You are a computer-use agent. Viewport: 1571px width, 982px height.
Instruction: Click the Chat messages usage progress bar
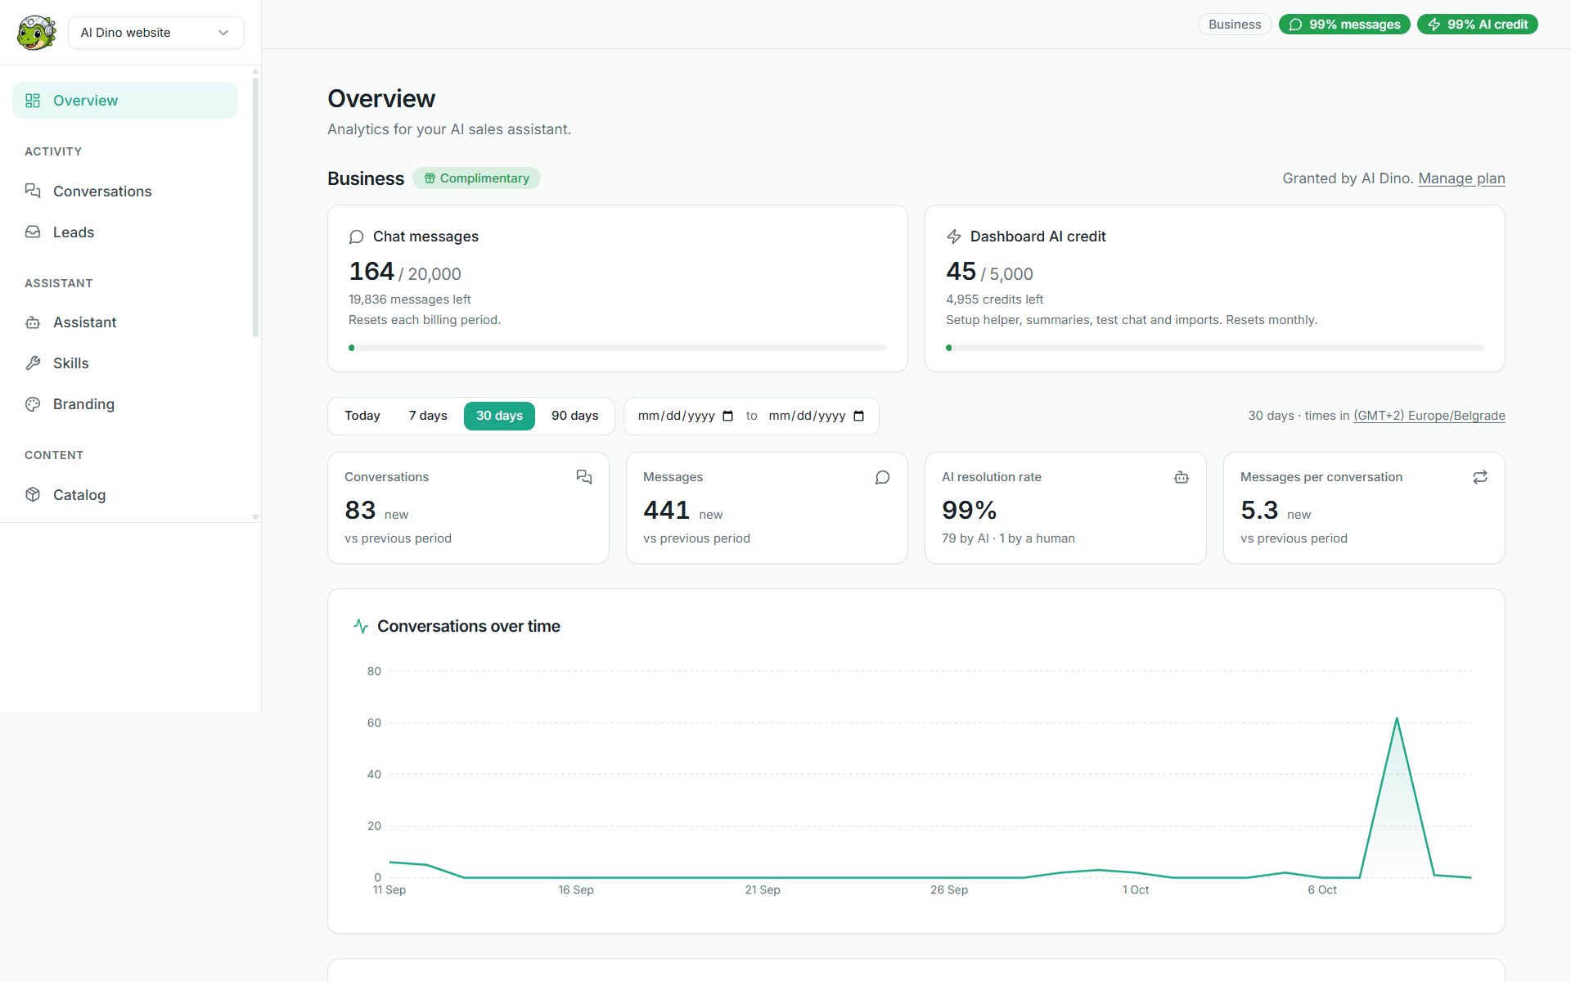click(x=618, y=348)
